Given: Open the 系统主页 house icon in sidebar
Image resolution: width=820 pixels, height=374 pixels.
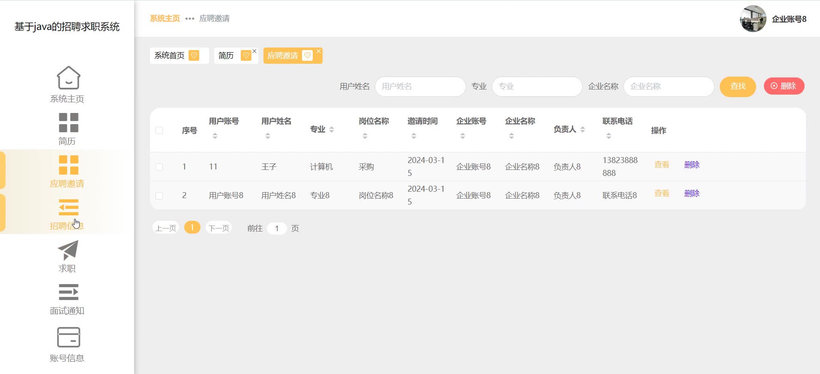Looking at the screenshot, I should point(68,78).
